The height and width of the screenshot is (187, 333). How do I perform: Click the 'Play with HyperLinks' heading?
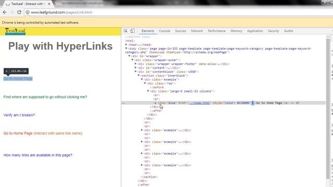coord(60,46)
